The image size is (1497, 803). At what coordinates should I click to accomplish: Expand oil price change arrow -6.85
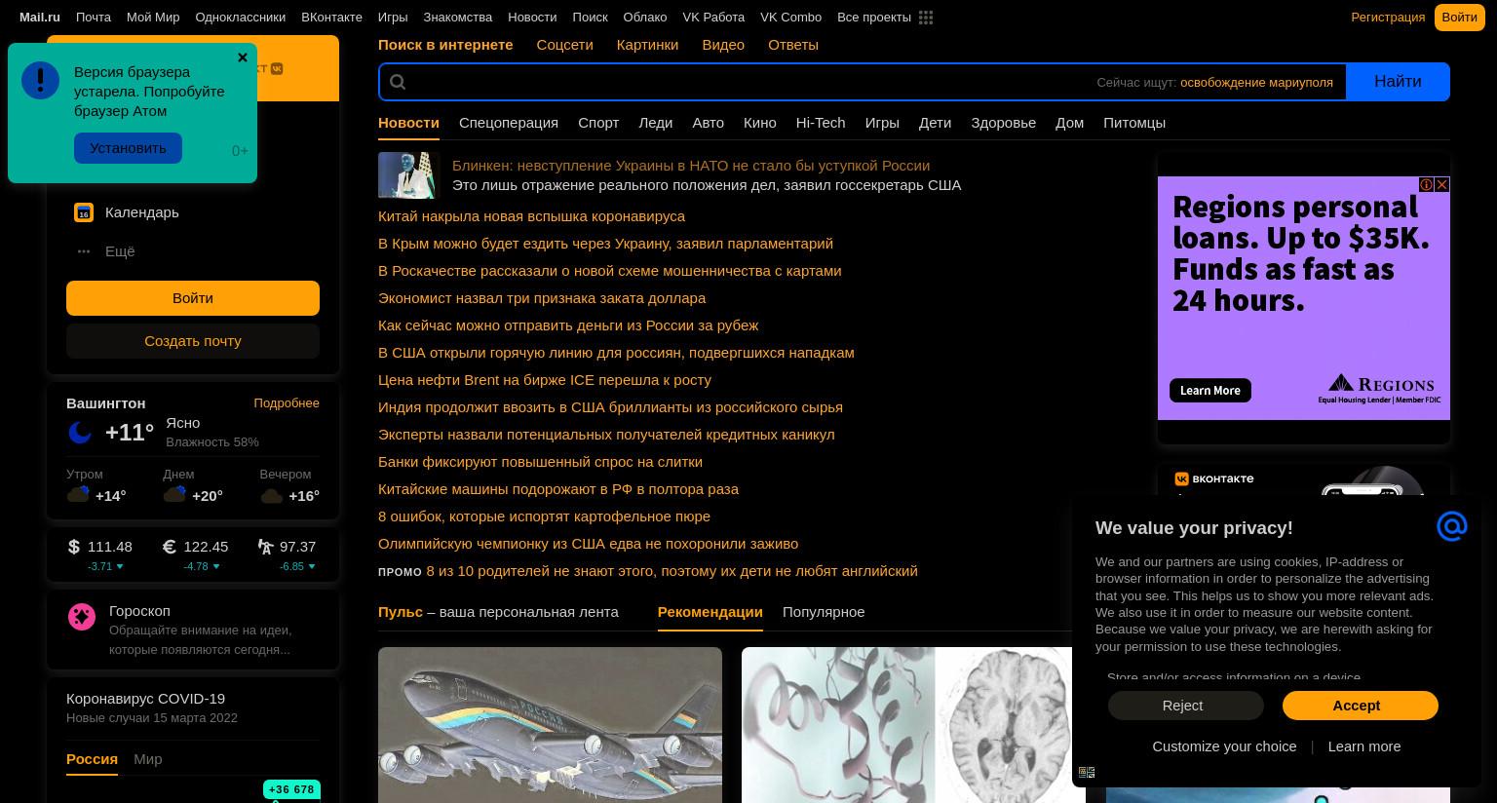[312, 566]
